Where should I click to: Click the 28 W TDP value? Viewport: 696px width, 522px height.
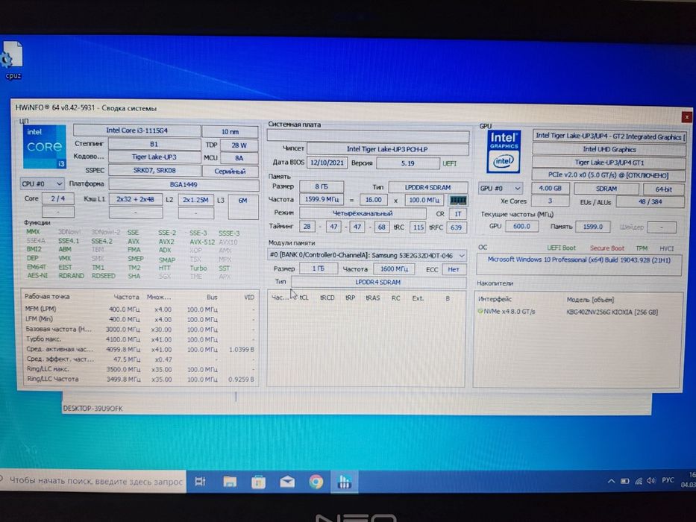click(x=239, y=145)
